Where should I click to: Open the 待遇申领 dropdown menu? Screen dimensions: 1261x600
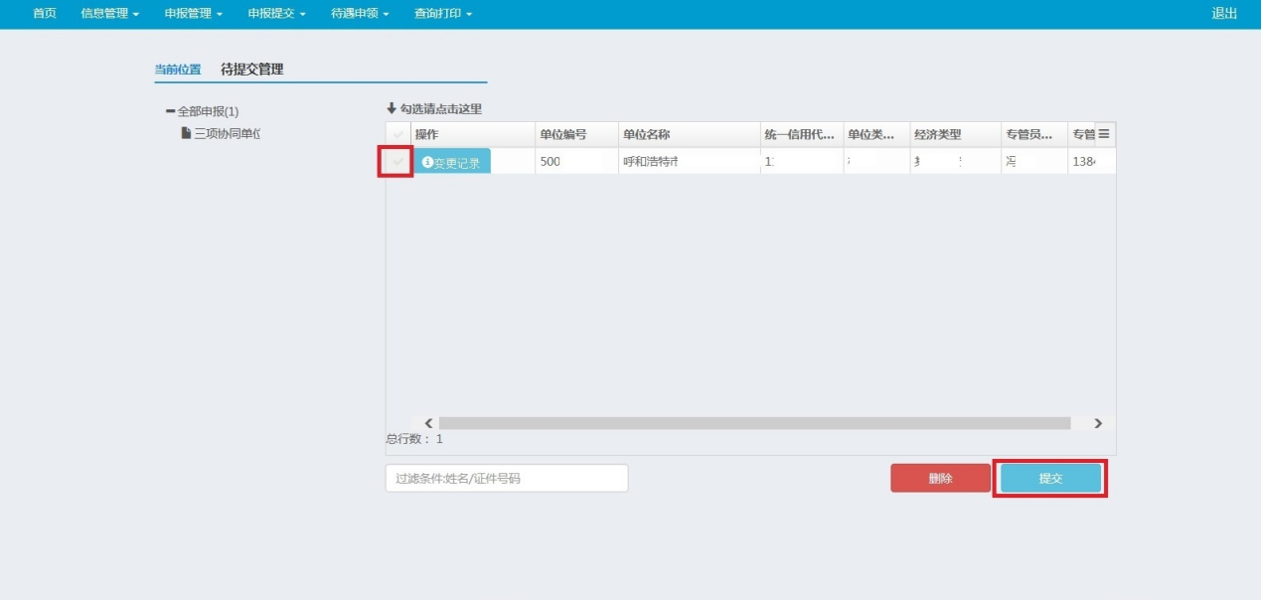click(x=360, y=14)
